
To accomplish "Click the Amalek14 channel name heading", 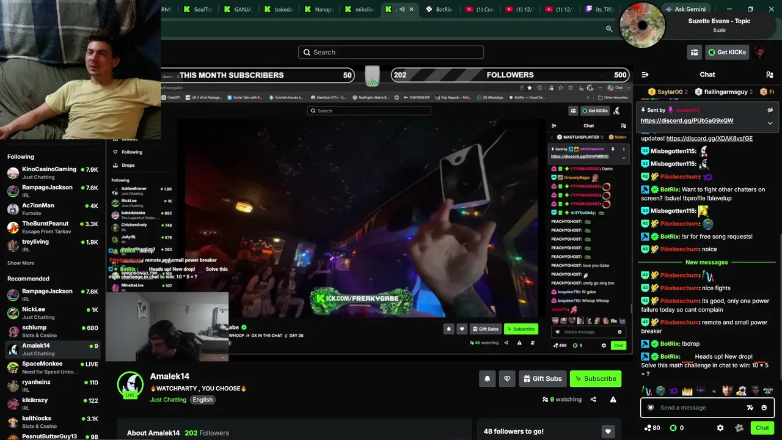I will click(x=170, y=376).
